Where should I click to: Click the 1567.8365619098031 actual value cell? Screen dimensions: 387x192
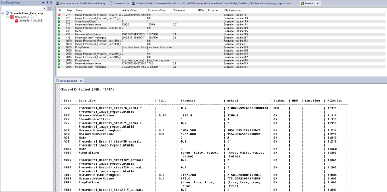tap(134, 34)
